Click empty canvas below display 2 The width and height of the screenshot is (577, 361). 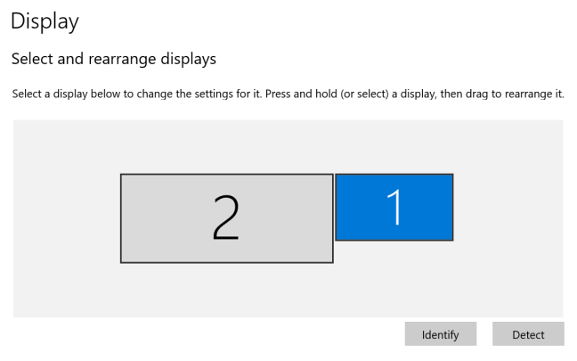pos(226,290)
